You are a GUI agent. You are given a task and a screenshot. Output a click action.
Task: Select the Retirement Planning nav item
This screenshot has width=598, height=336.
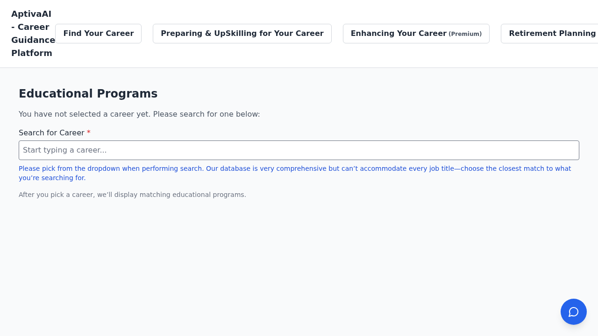(x=552, y=34)
